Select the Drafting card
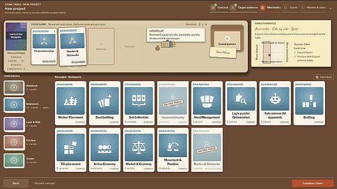 309,103
